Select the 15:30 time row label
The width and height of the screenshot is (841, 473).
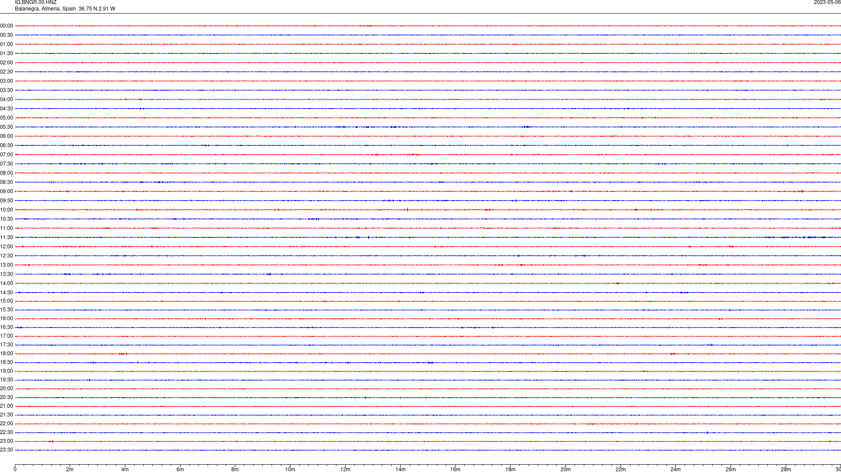7,310
